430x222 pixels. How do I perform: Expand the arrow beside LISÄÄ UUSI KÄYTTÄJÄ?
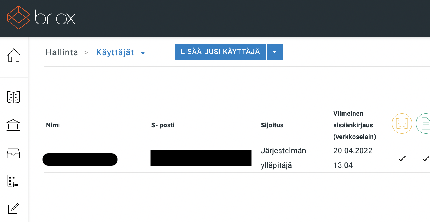[274, 52]
